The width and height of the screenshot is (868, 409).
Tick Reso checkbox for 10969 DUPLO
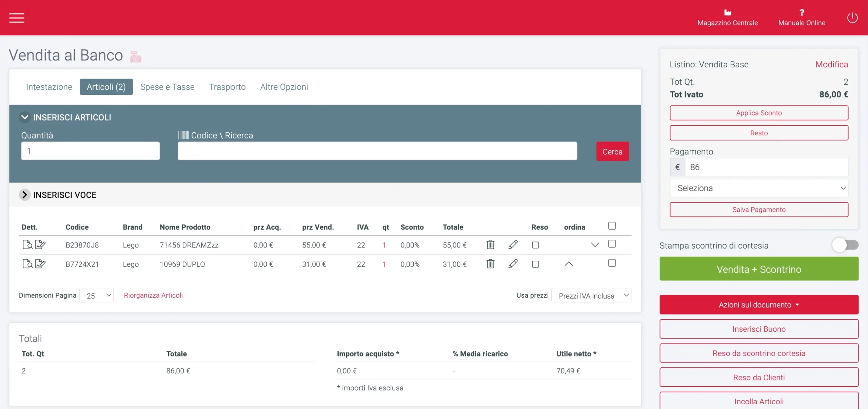535,264
